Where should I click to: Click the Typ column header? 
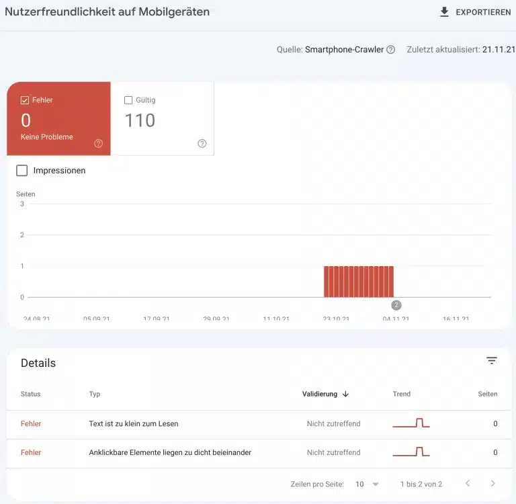(95, 394)
